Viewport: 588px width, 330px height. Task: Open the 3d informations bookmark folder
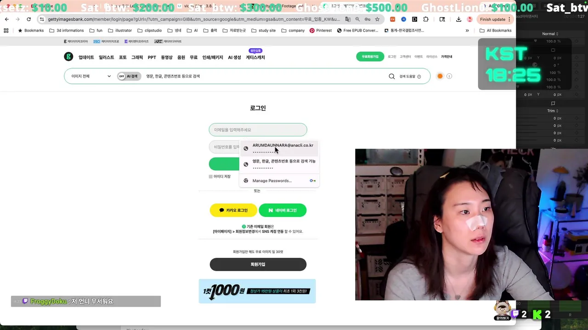[x=66, y=30]
